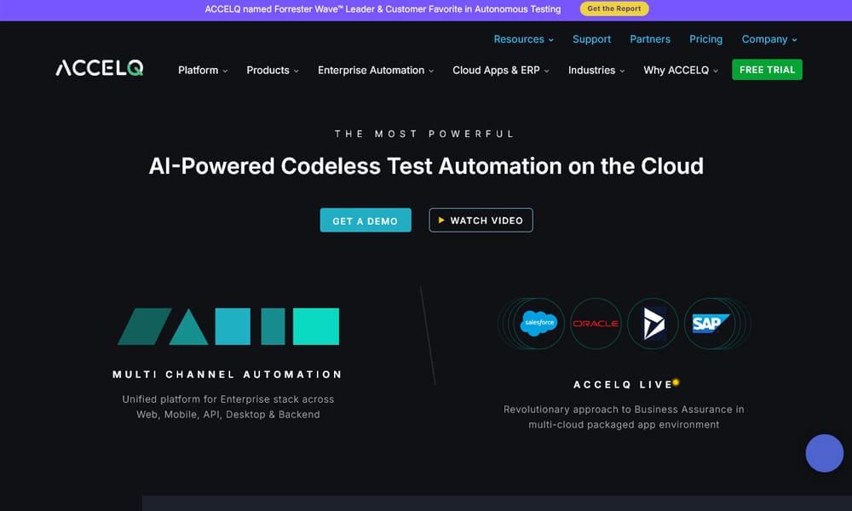
Task: Go to the Support page
Action: pyautogui.click(x=591, y=39)
